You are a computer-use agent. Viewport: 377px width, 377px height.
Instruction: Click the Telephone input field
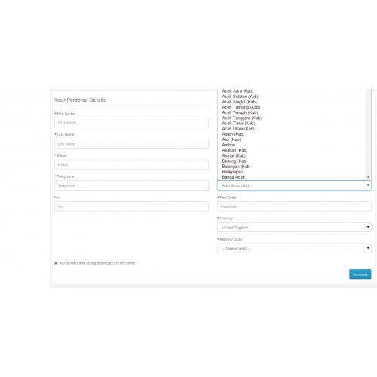[131, 185]
